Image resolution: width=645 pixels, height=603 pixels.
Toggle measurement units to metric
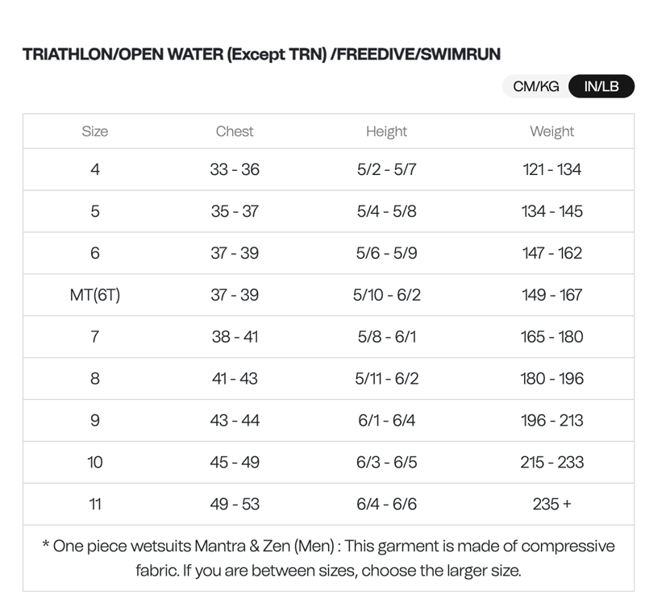536,86
